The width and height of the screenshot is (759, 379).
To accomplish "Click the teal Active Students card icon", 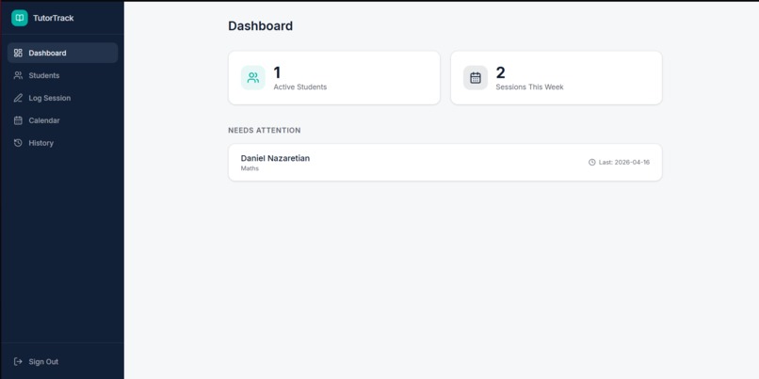I will pyautogui.click(x=253, y=78).
